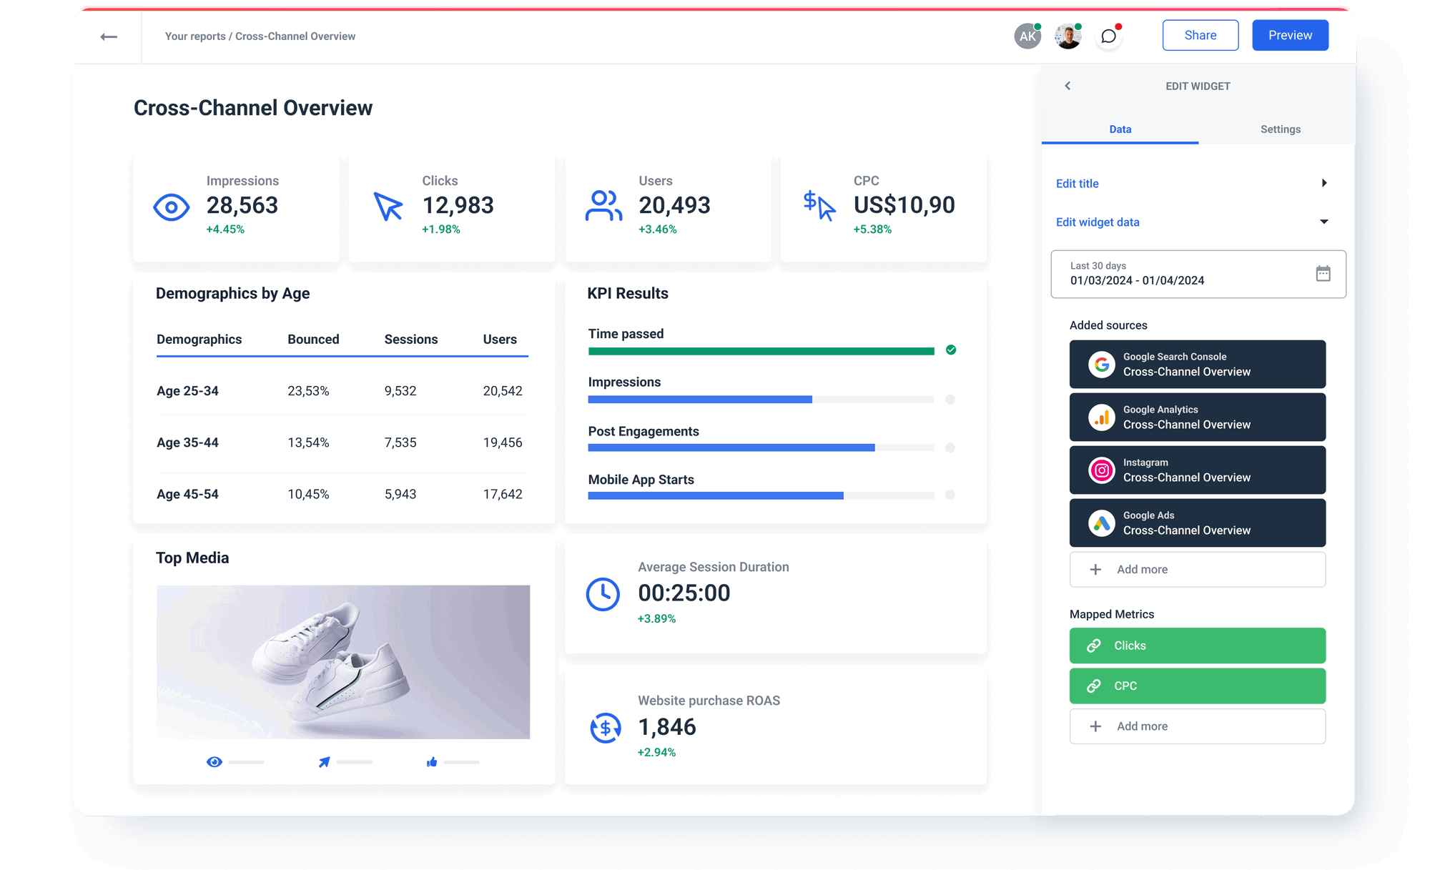
Task: Select the Data tab
Action: coord(1120,129)
